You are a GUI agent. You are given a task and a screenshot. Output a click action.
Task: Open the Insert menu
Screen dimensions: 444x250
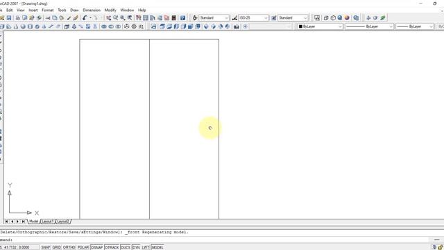point(33,10)
